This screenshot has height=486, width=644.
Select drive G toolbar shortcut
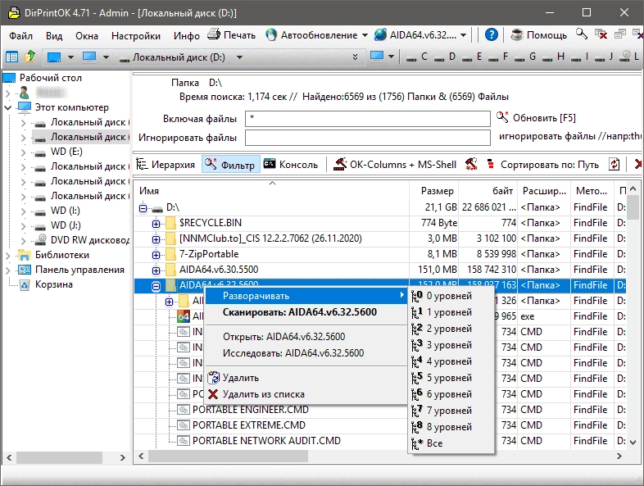click(x=525, y=57)
